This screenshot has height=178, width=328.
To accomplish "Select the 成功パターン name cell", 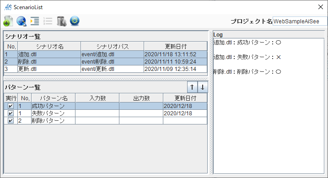I will point(53,106).
